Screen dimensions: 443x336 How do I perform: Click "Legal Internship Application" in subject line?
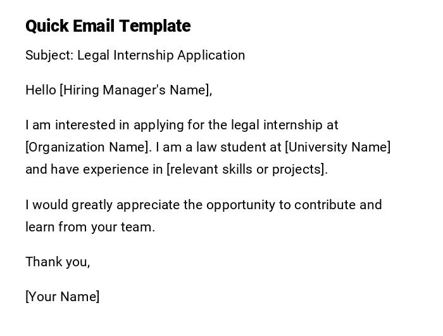161,55
